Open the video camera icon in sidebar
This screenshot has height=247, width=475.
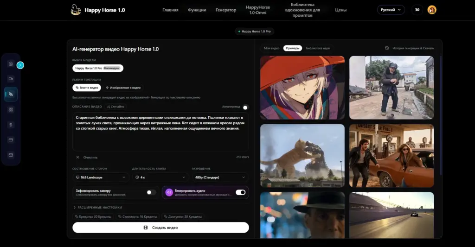(11, 79)
